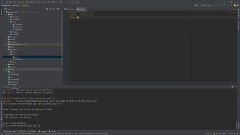
Task: Open Search Everywhere magnifier icon
Action: pos(231,5)
